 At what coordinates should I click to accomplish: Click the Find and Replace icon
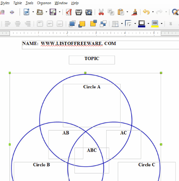click(175, 12)
